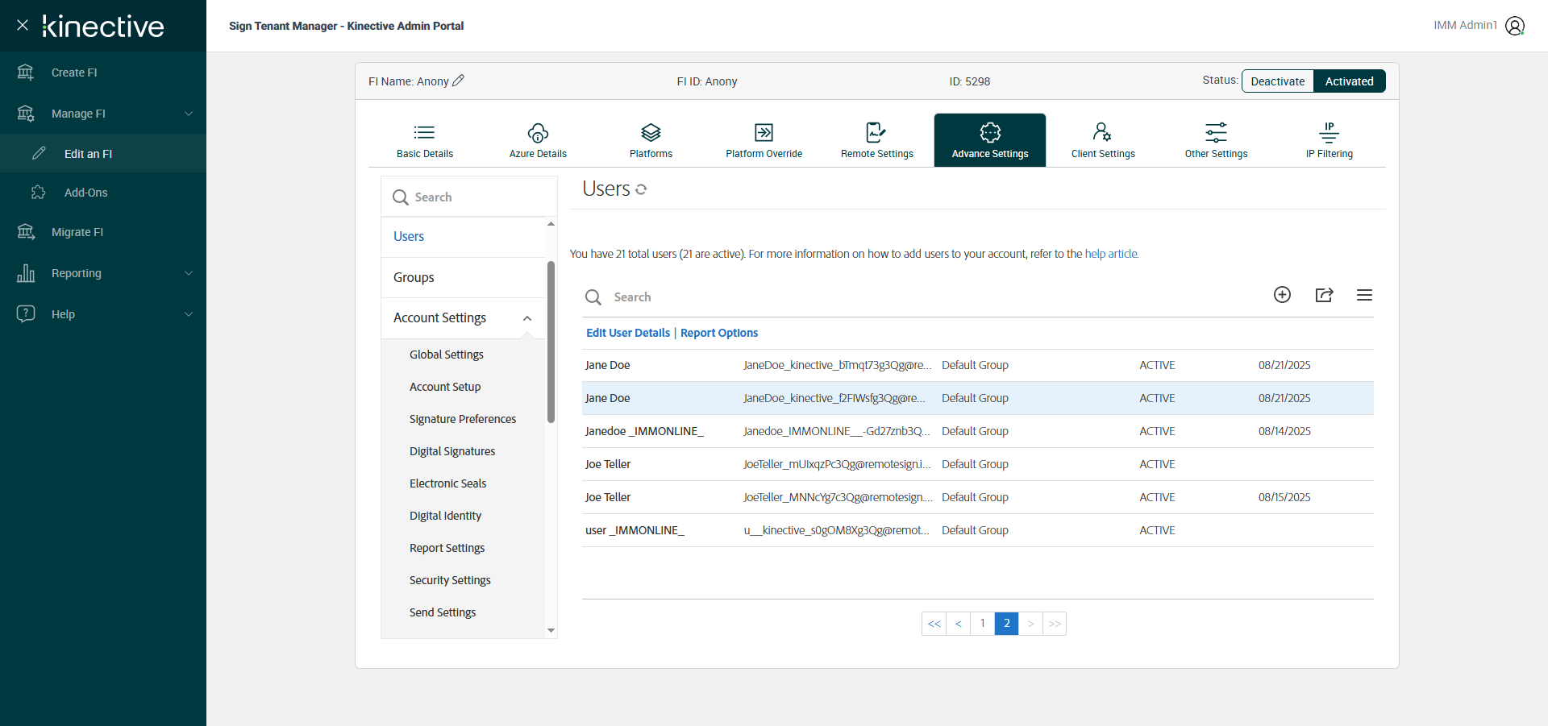
Task: Click the settings list vertical scrollbar
Action: (x=551, y=342)
